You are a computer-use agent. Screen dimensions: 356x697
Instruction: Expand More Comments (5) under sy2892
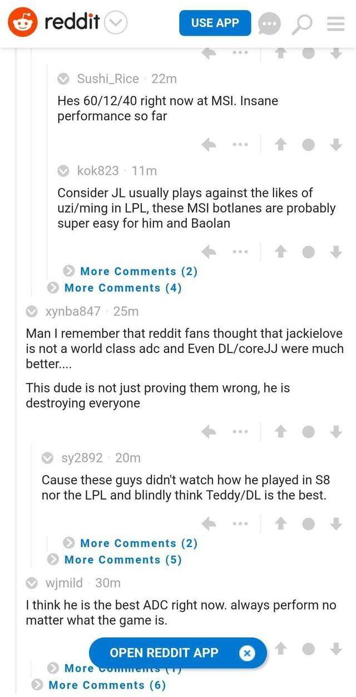pos(123,559)
